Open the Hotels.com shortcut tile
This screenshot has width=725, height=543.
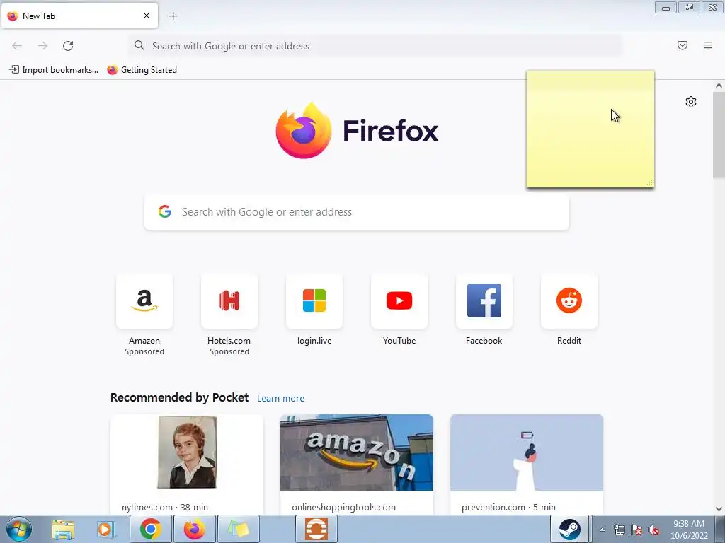[x=229, y=301]
